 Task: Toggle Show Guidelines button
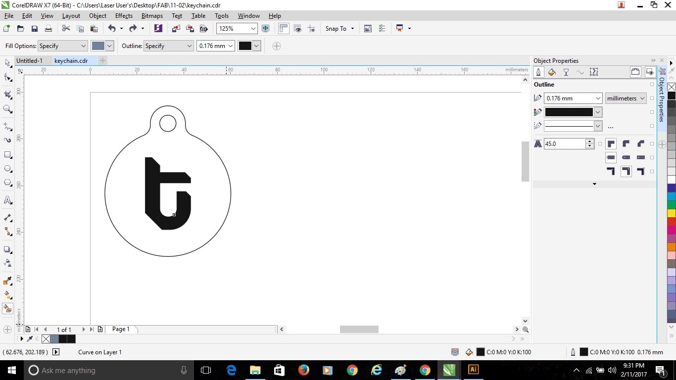[311, 29]
